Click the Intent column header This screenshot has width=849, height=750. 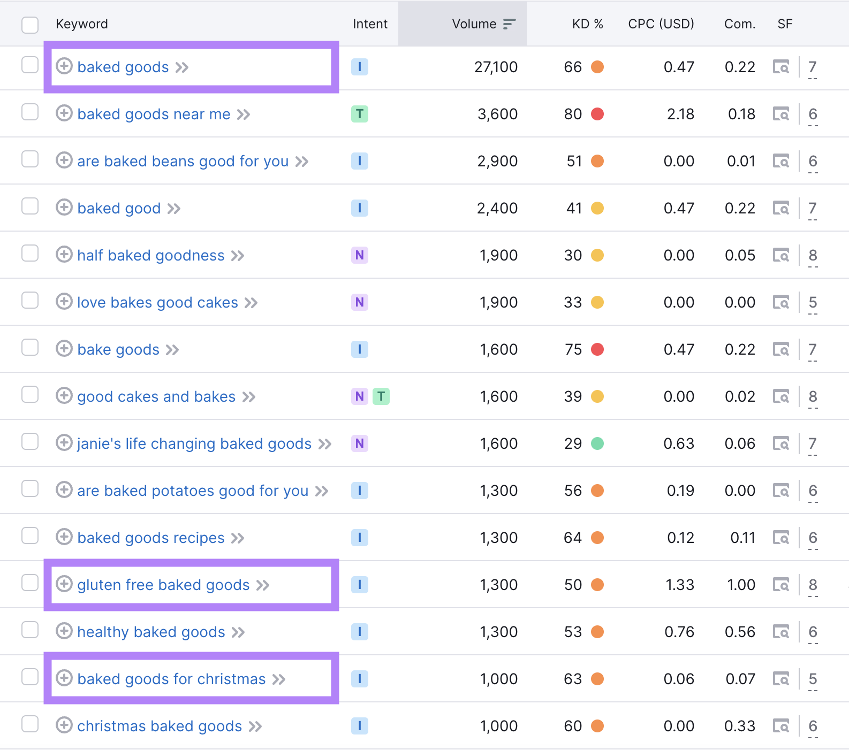pyautogui.click(x=370, y=24)
